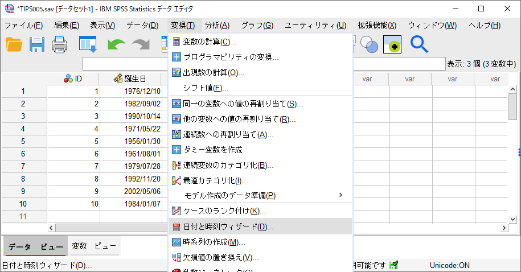Open the グラフ(G) menu
521x272 pixels.
(257, 26)
